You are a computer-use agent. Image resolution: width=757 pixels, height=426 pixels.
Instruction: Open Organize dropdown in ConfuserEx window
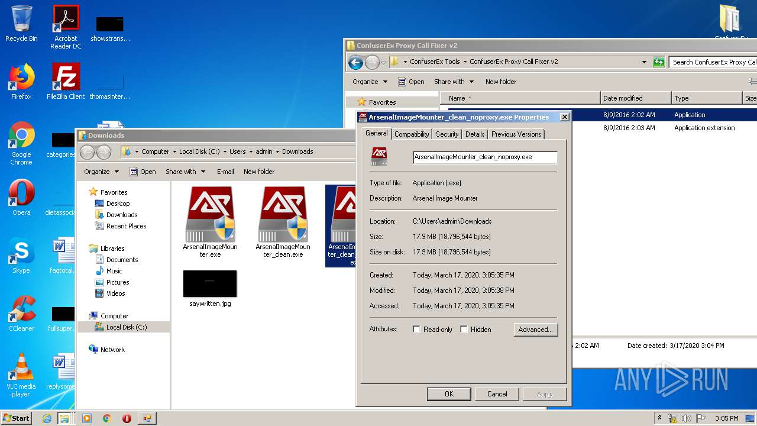(370, 82)
